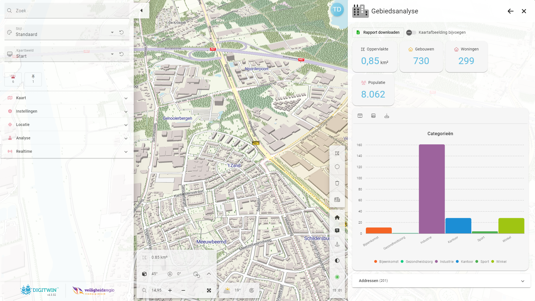Viewport: 535px width, 301px height.
Task: Toggle the Industrie legend series
Action: 444,262
